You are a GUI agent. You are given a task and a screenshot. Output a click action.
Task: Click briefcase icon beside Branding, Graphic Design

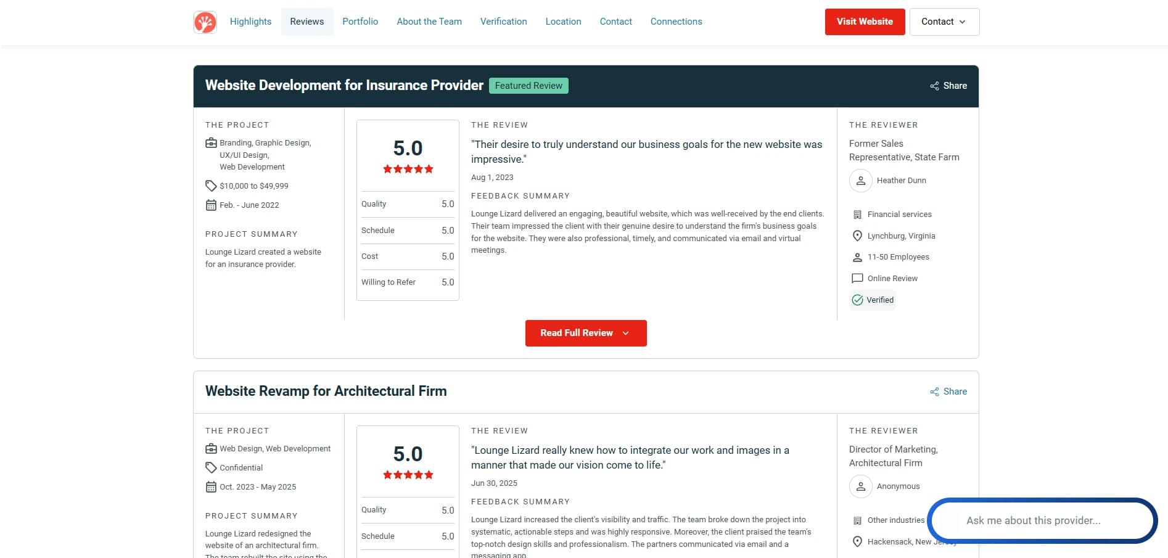211,143
